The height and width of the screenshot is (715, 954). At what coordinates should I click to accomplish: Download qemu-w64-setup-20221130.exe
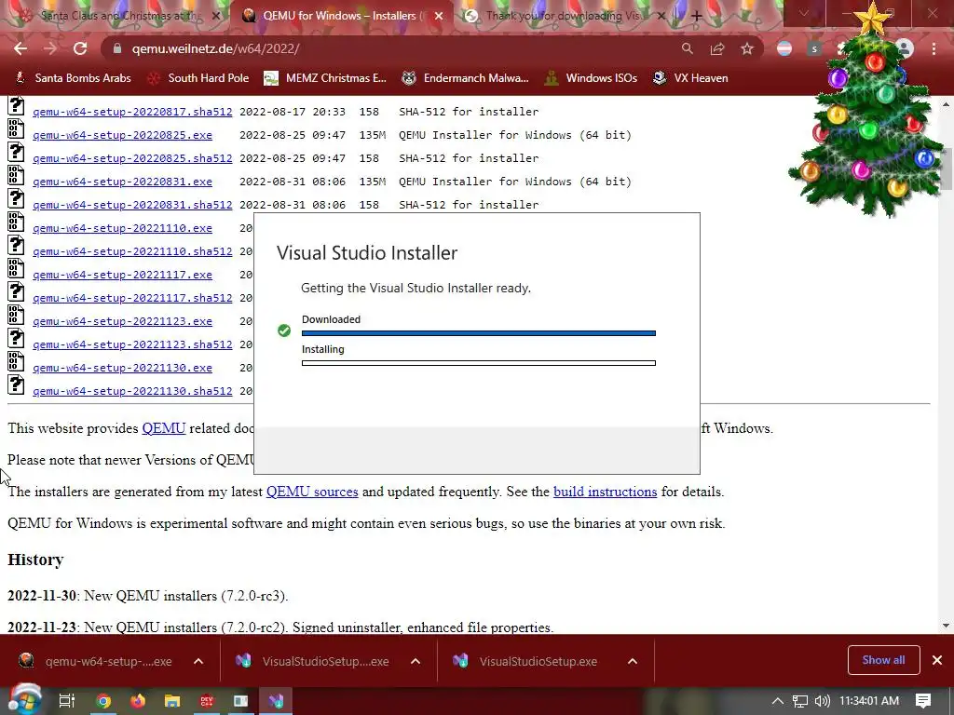point(122,368)
